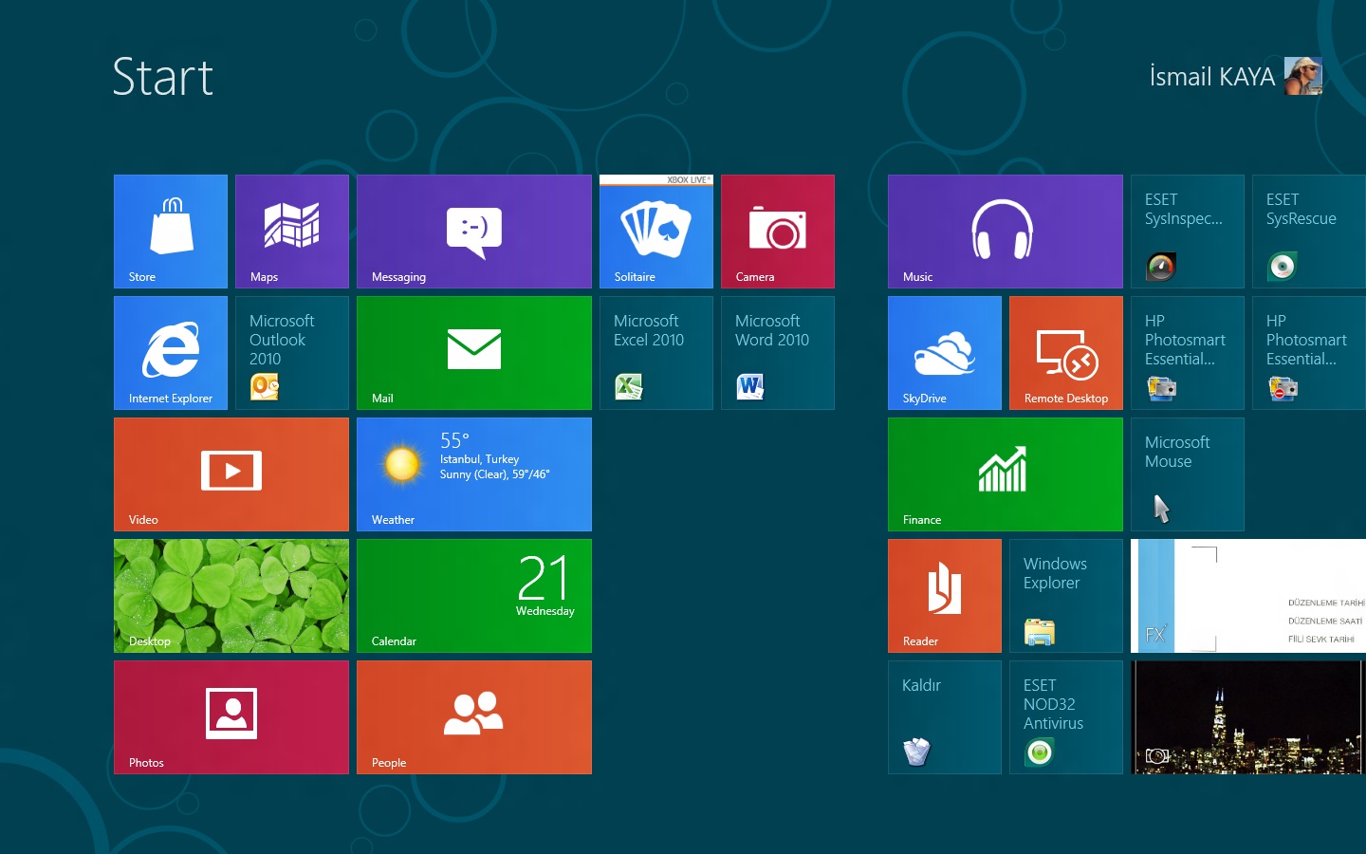
Task: Open Microsoft Outlook 2010 tile
Action: [x=292, y=353]
